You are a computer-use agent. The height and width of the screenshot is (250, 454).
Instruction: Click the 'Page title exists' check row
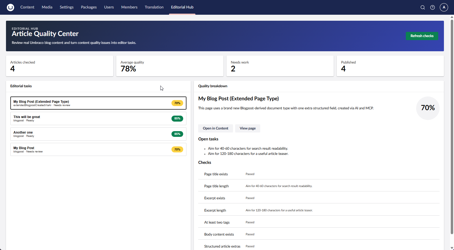(319, 174)
